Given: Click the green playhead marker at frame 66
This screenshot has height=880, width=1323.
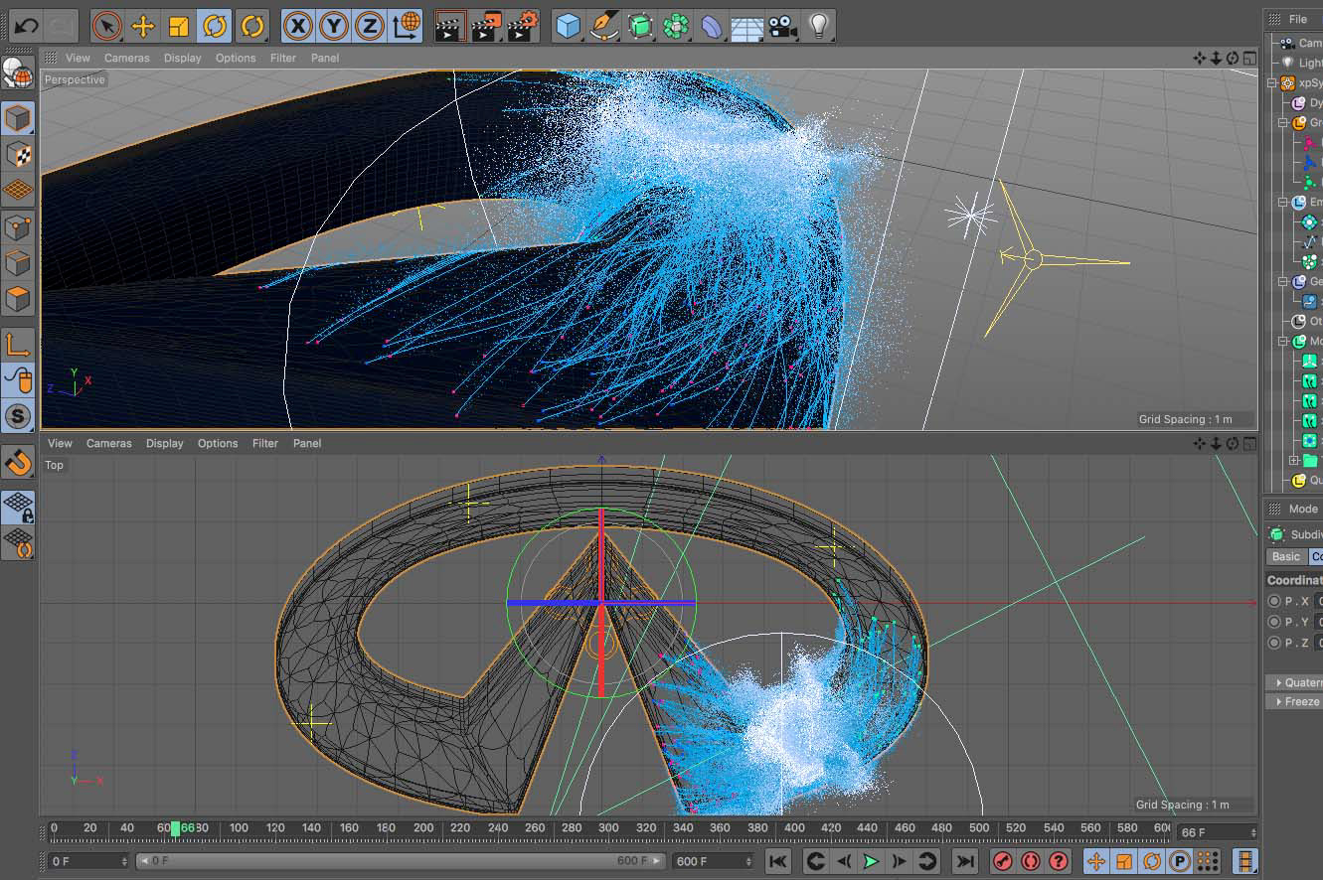Looking at the screenshot, I should [x=175, y=828].
